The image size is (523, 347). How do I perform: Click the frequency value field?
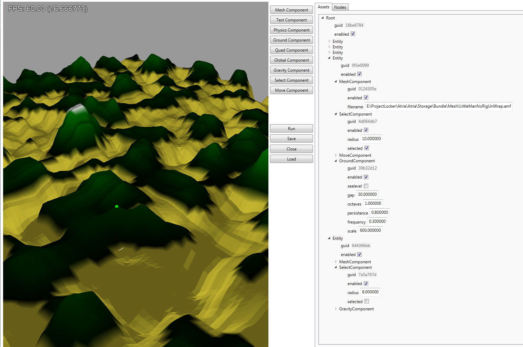tap(377, 222)
